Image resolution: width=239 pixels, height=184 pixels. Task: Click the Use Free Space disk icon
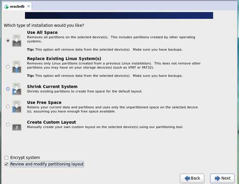17,107
